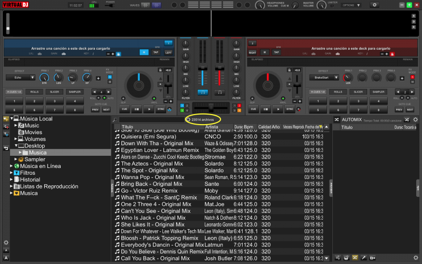Expand the Volumes node in the tree

[16, 139]
